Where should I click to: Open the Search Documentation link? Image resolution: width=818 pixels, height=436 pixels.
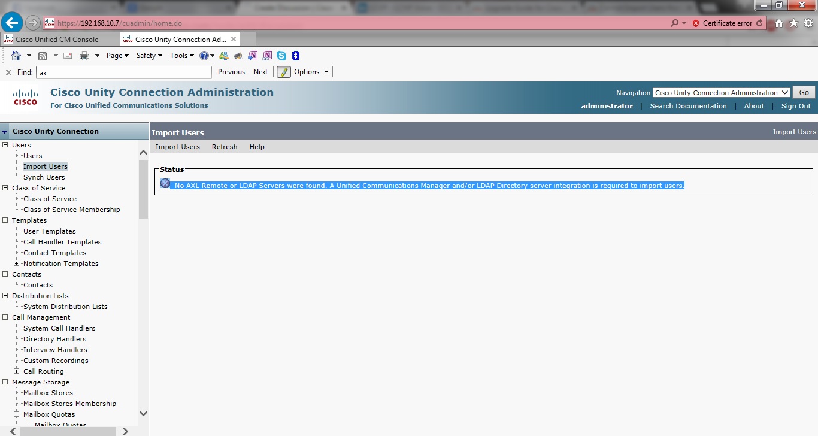pos(688,106)
